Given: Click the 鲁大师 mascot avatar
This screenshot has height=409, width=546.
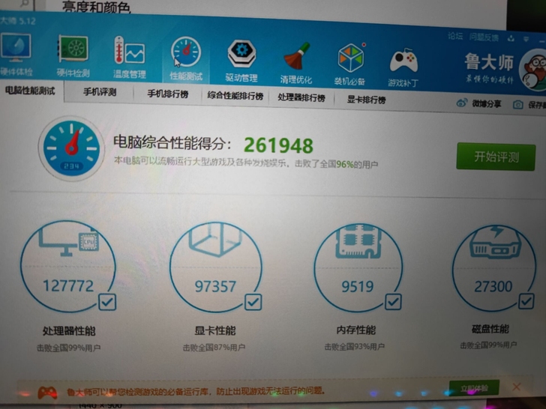Looking at the screenshot, I should tap(533, 70).
